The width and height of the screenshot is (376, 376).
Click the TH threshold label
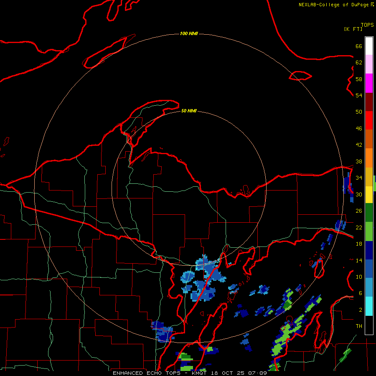pyautogui.click(x=359, y=326)
